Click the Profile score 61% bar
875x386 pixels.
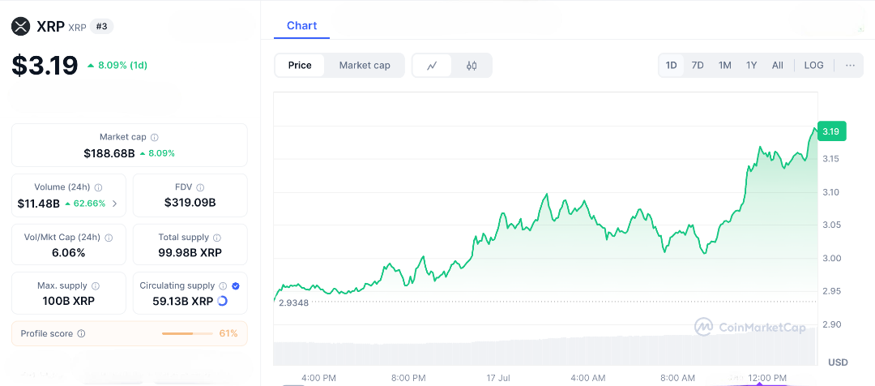(187, 333)
